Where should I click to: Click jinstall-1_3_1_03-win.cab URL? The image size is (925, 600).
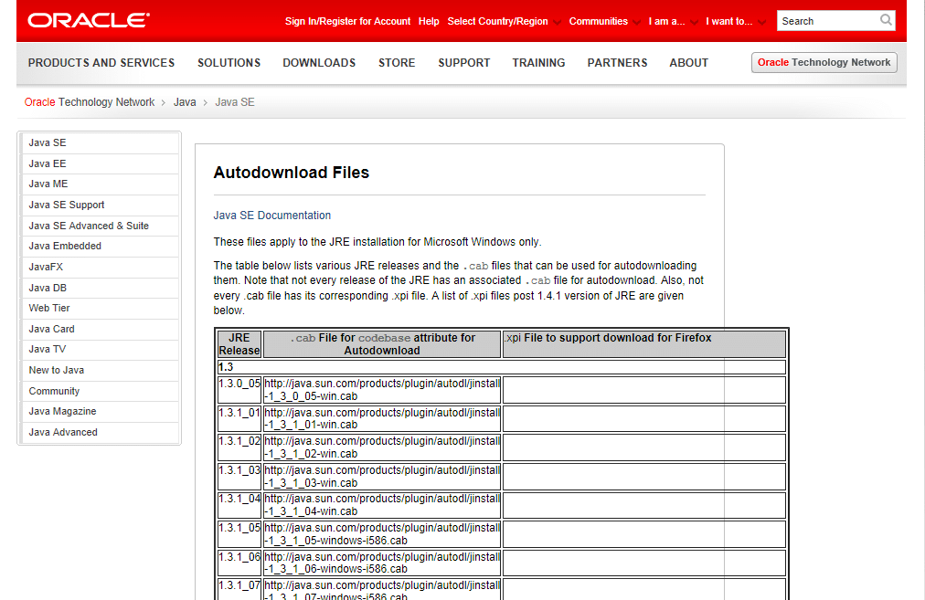[x=382, y=476]
